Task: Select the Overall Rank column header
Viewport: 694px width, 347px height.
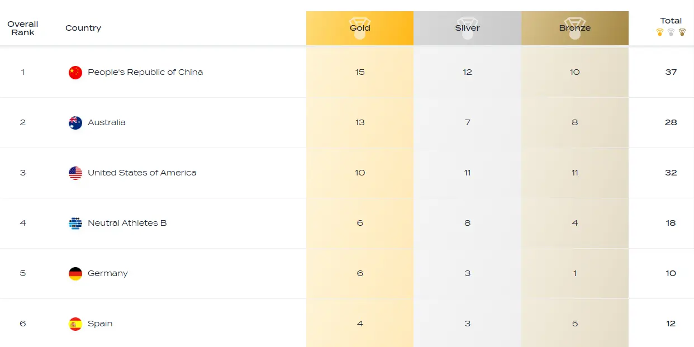Action: [23, 28]
